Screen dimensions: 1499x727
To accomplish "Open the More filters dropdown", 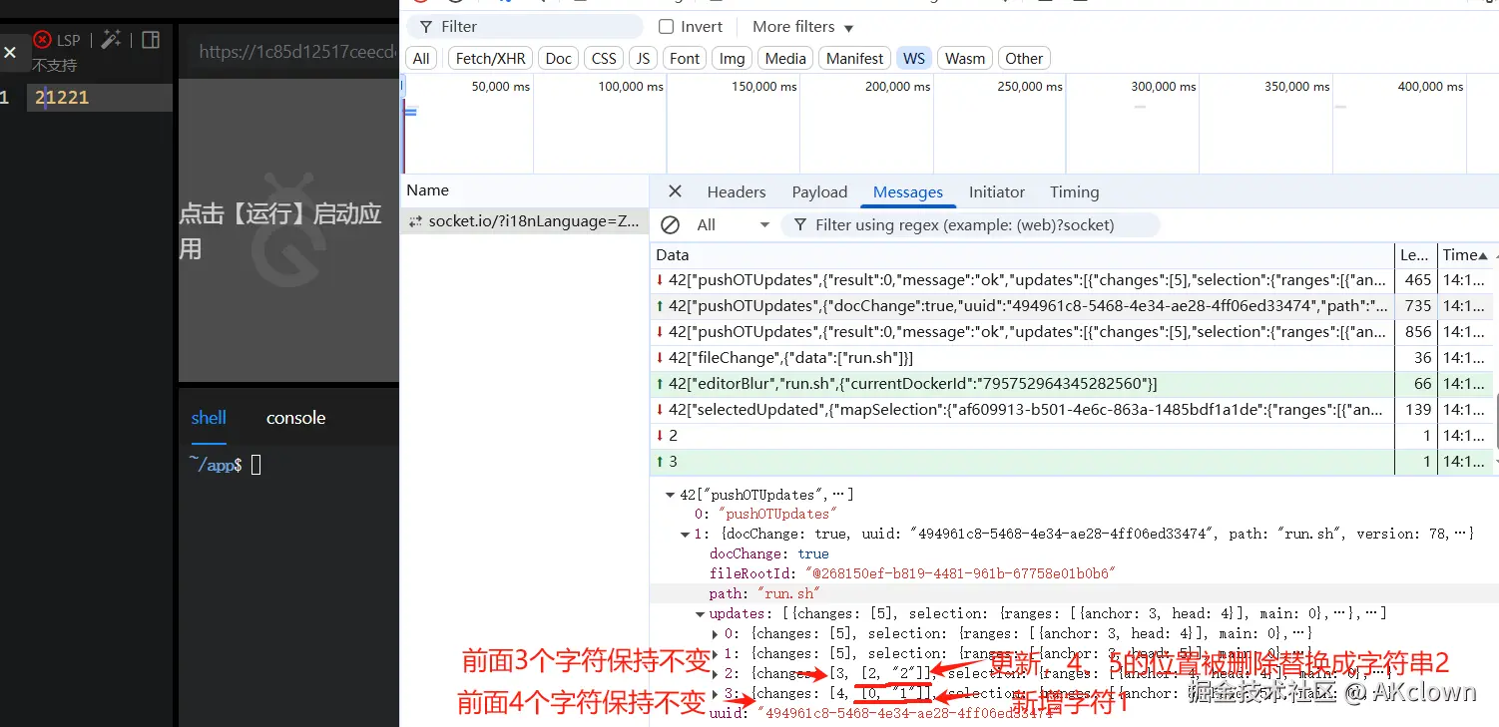I will tap(803, 27).
